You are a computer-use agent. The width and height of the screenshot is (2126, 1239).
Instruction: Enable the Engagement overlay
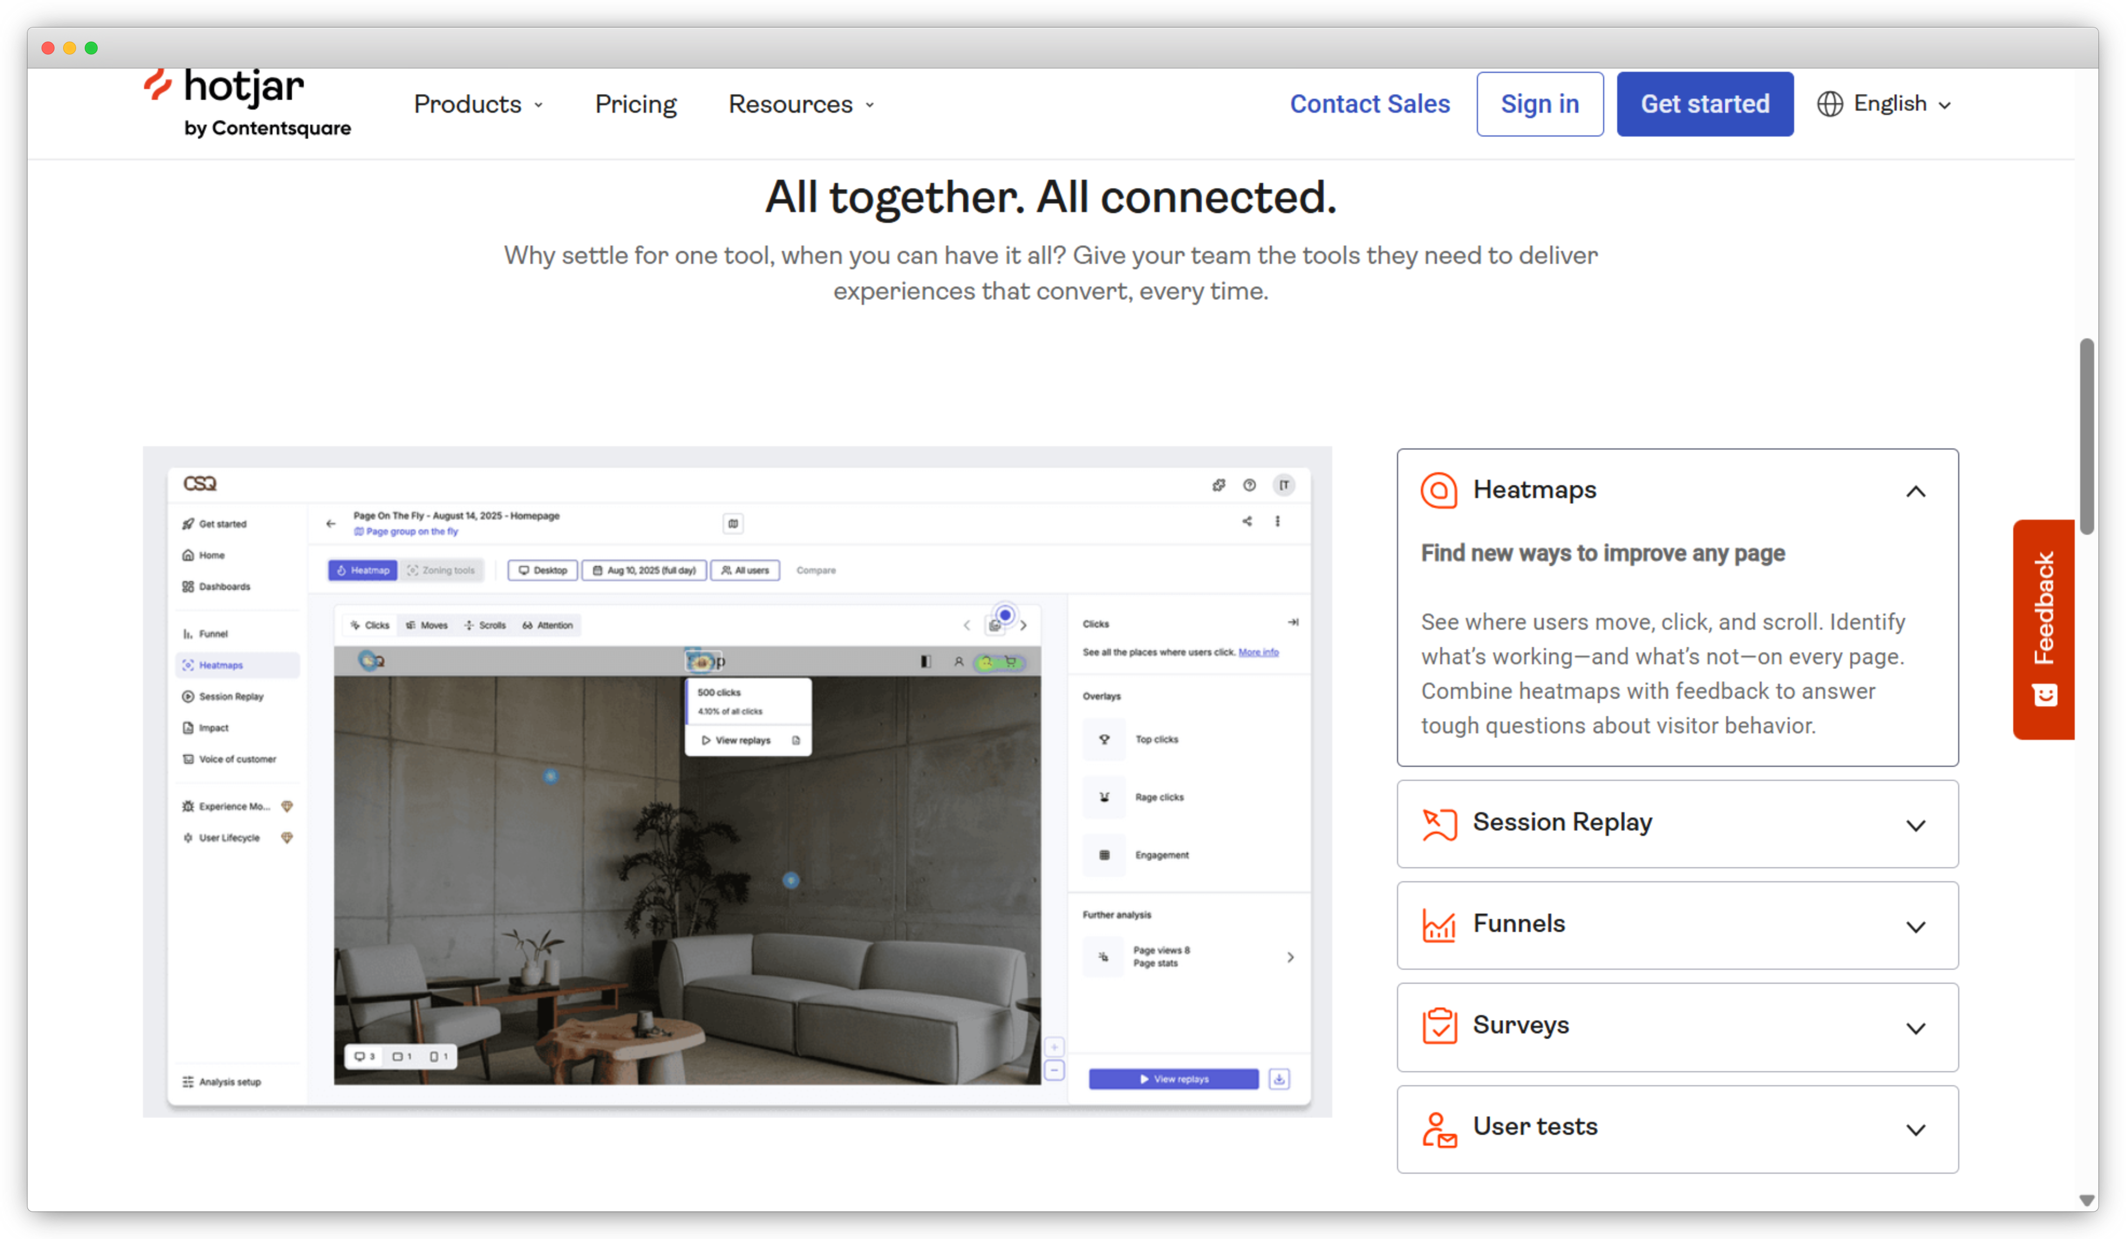coord(1103,854)
